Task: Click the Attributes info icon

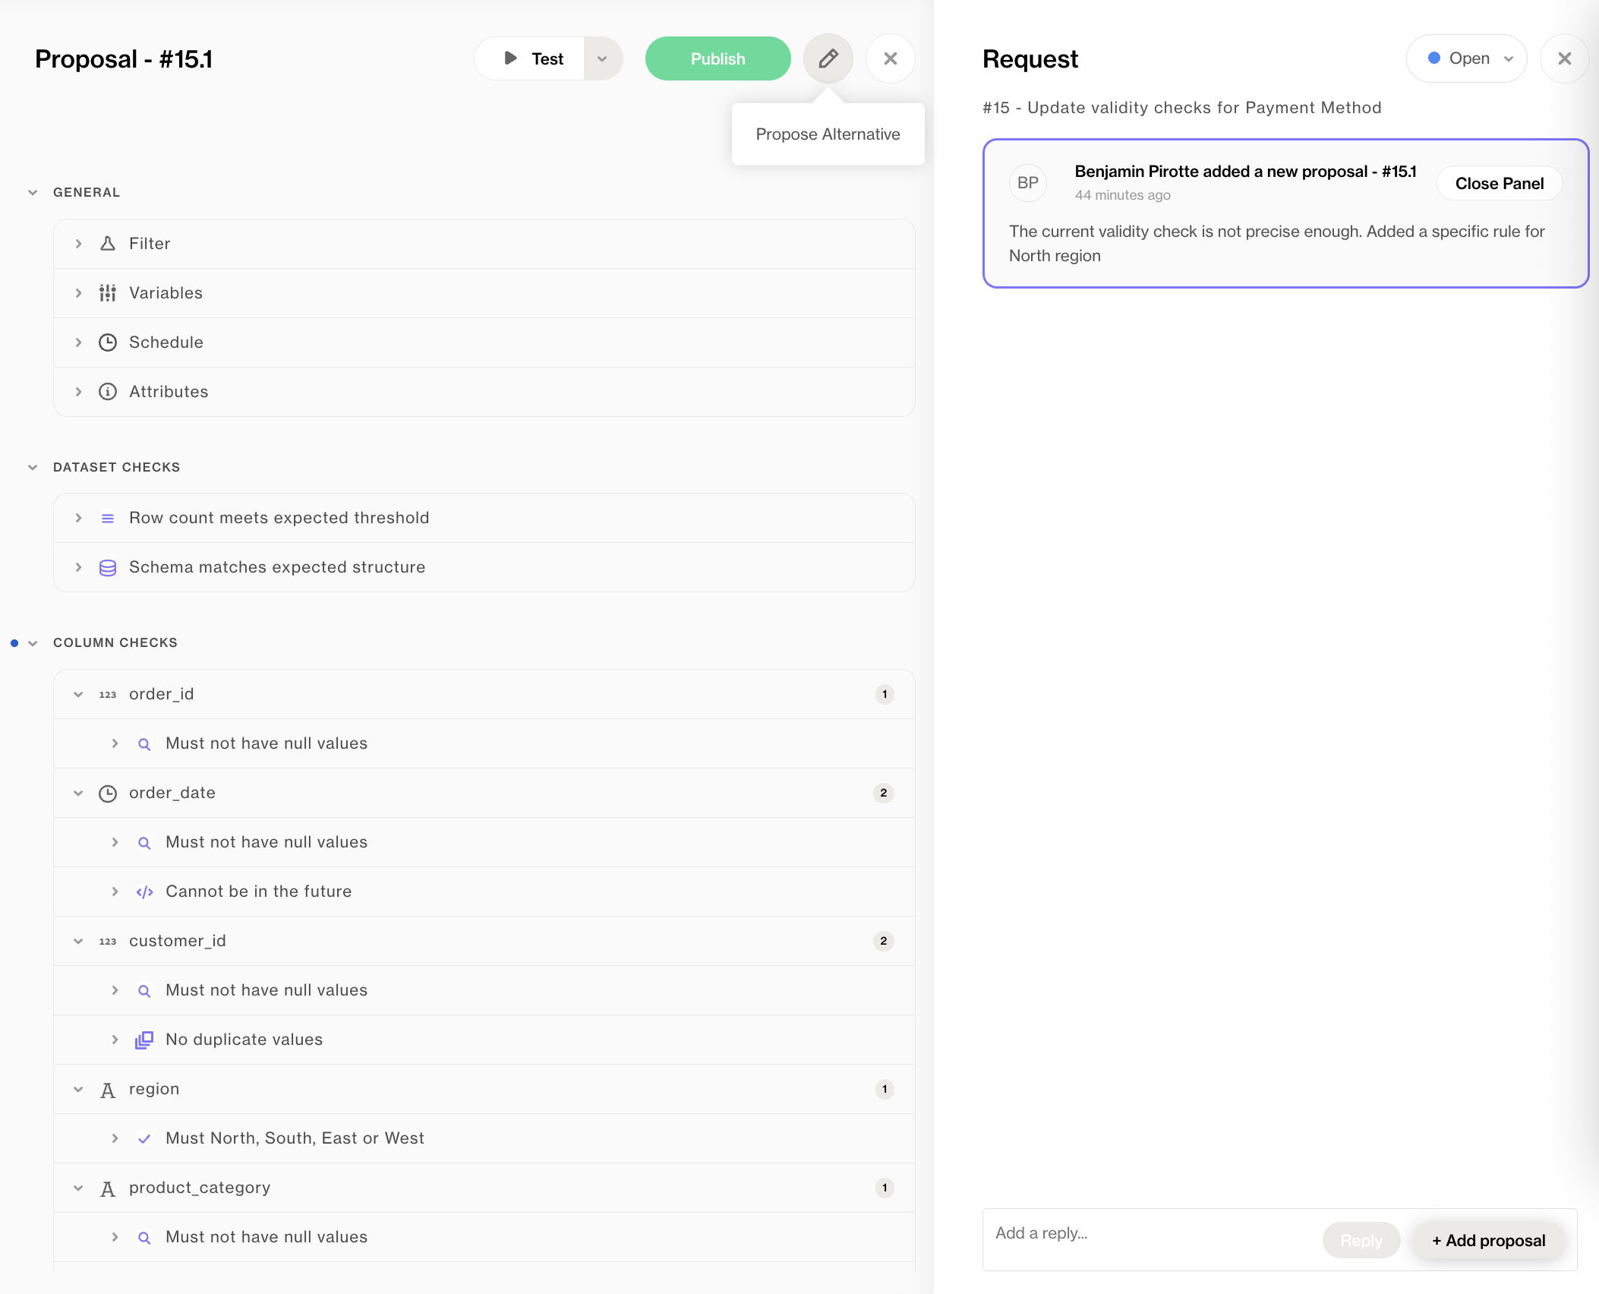Action: pos(108,392)
